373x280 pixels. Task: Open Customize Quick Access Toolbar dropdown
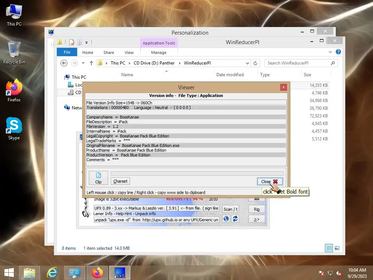click(x=87, y=43)
